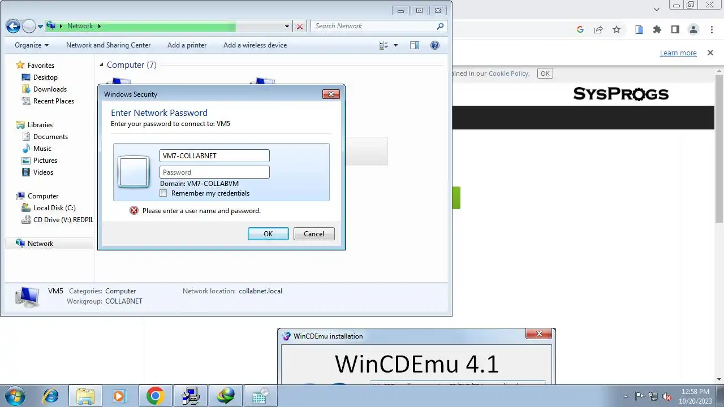Open the Organize dropdown menu

(32, 45)
